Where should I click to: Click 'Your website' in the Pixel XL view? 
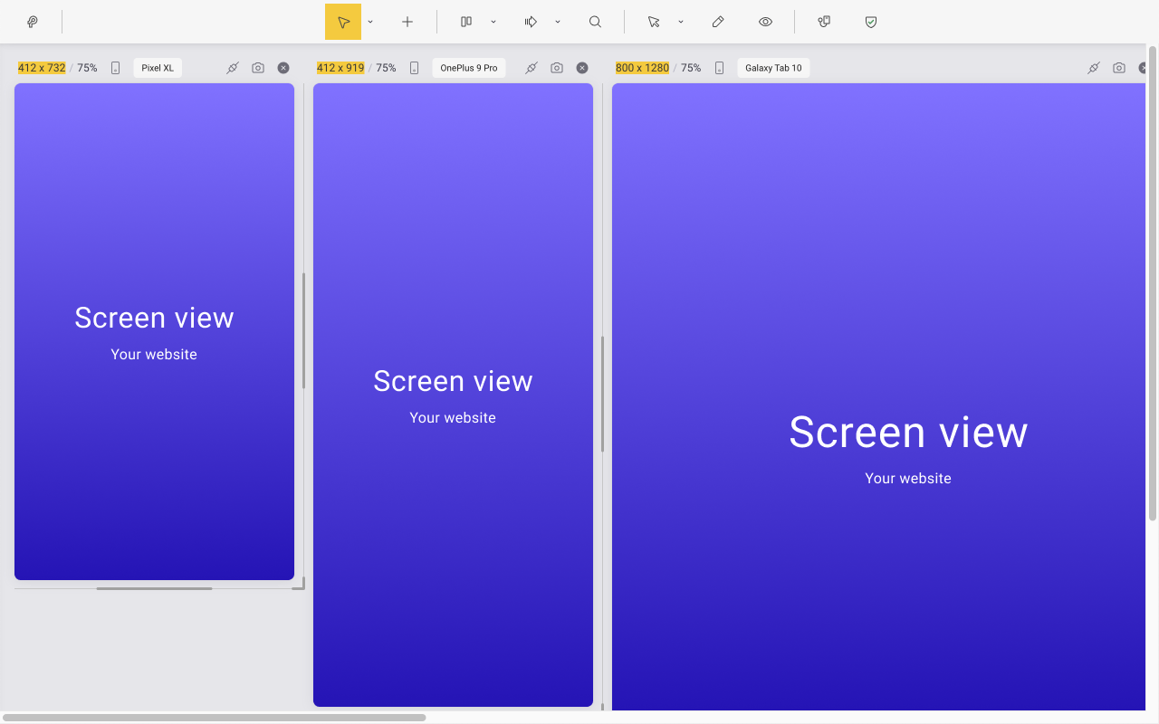pyautogui.click(x=154, y=355)
